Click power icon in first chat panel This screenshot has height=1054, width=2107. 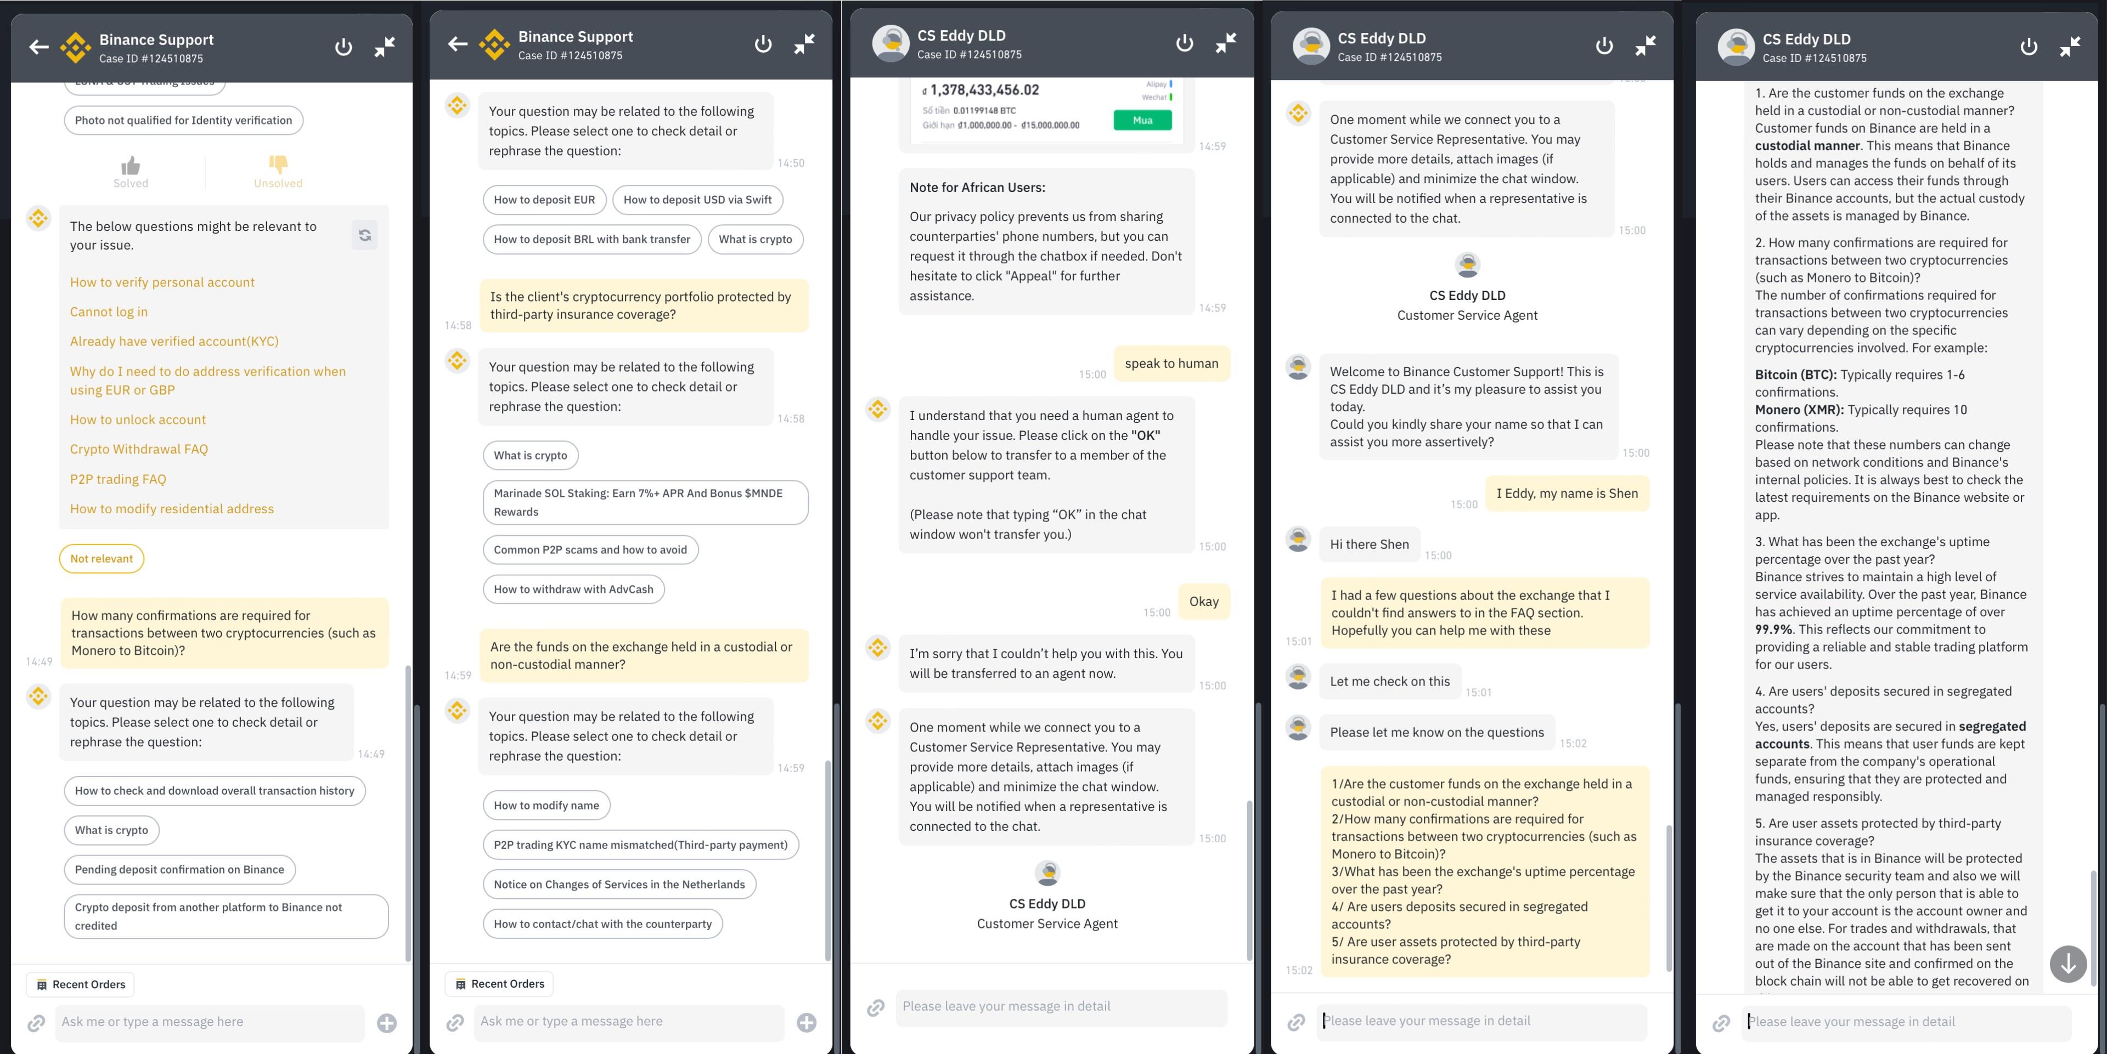coord(343,47)
